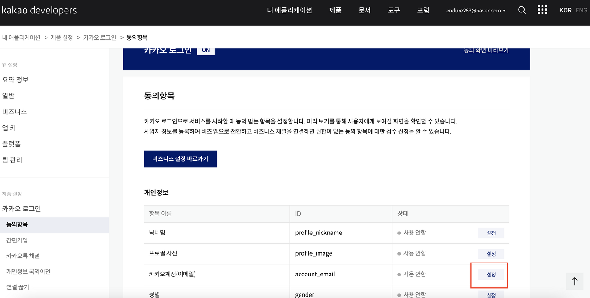Viewport: 590px width, 298px height.
Task: Open 동의 화면 미리보기 link
Action: click(486, 50)
